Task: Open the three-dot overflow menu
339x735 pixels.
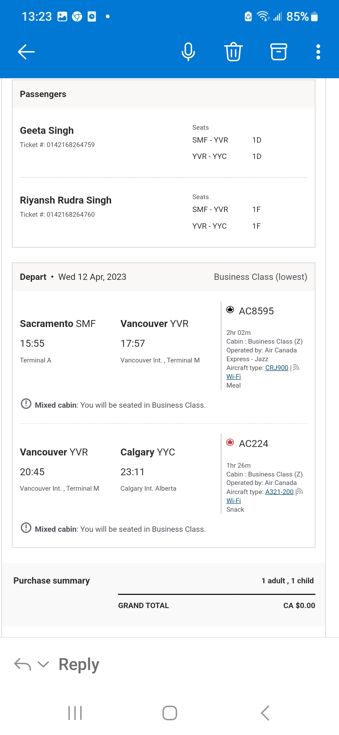Action: [x=318, y=52]
